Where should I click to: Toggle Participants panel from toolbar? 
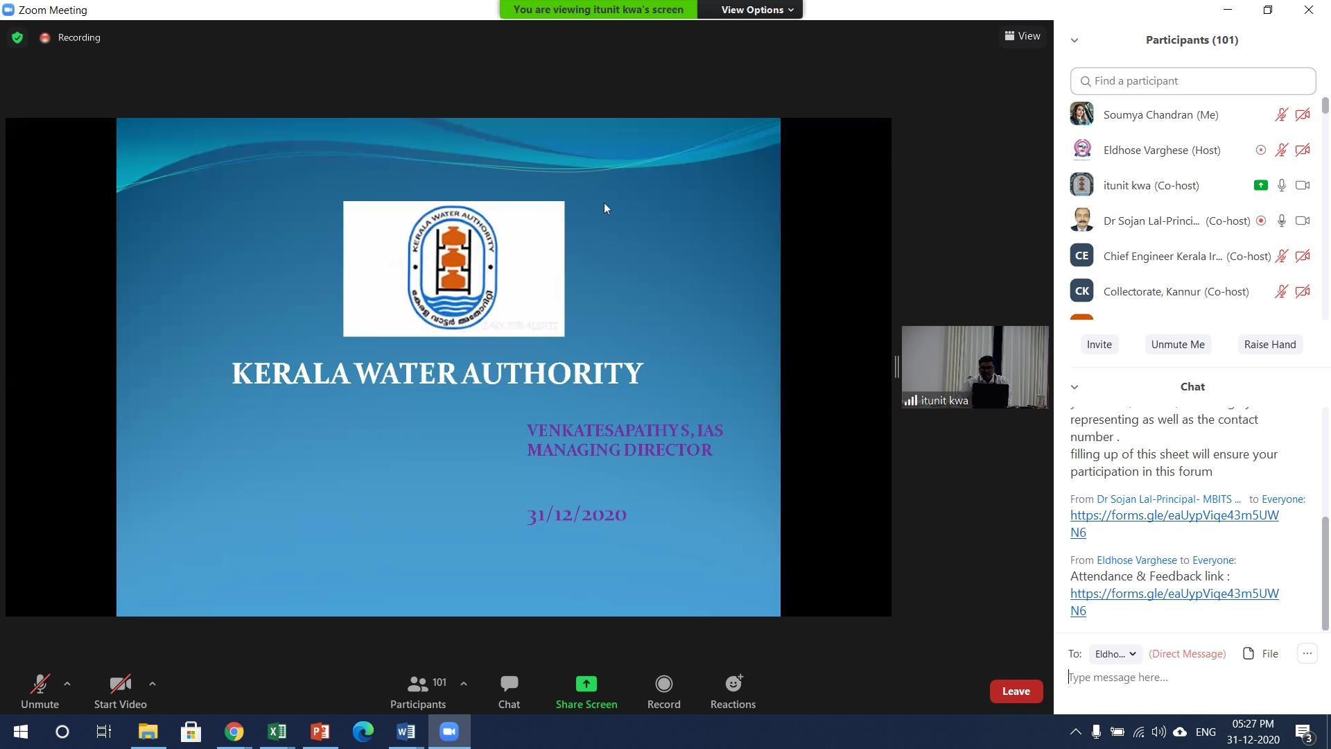(418, 685)
